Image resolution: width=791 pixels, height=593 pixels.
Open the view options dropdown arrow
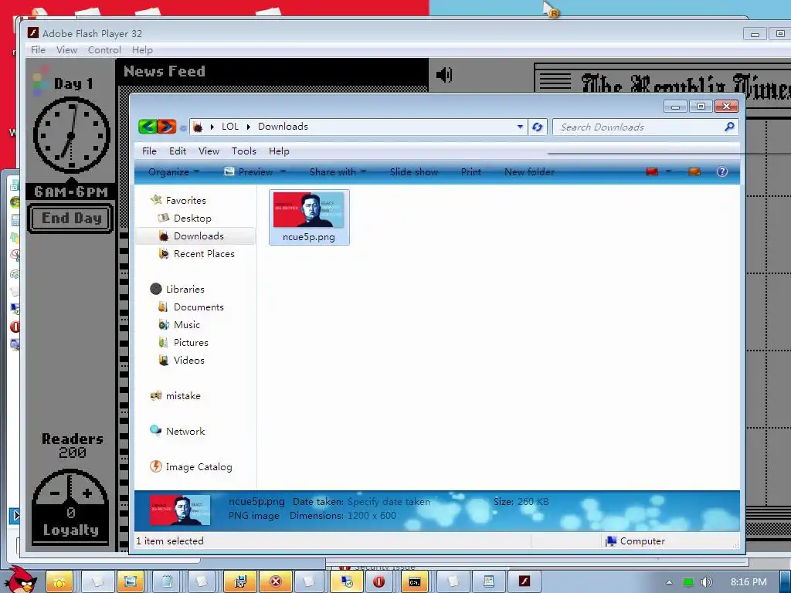[x=668, y=172]
